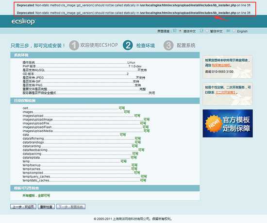This screenshot has height=223, width=267.
Task: Click the temp/backup directory entry
Action: [x=32, y=165]
